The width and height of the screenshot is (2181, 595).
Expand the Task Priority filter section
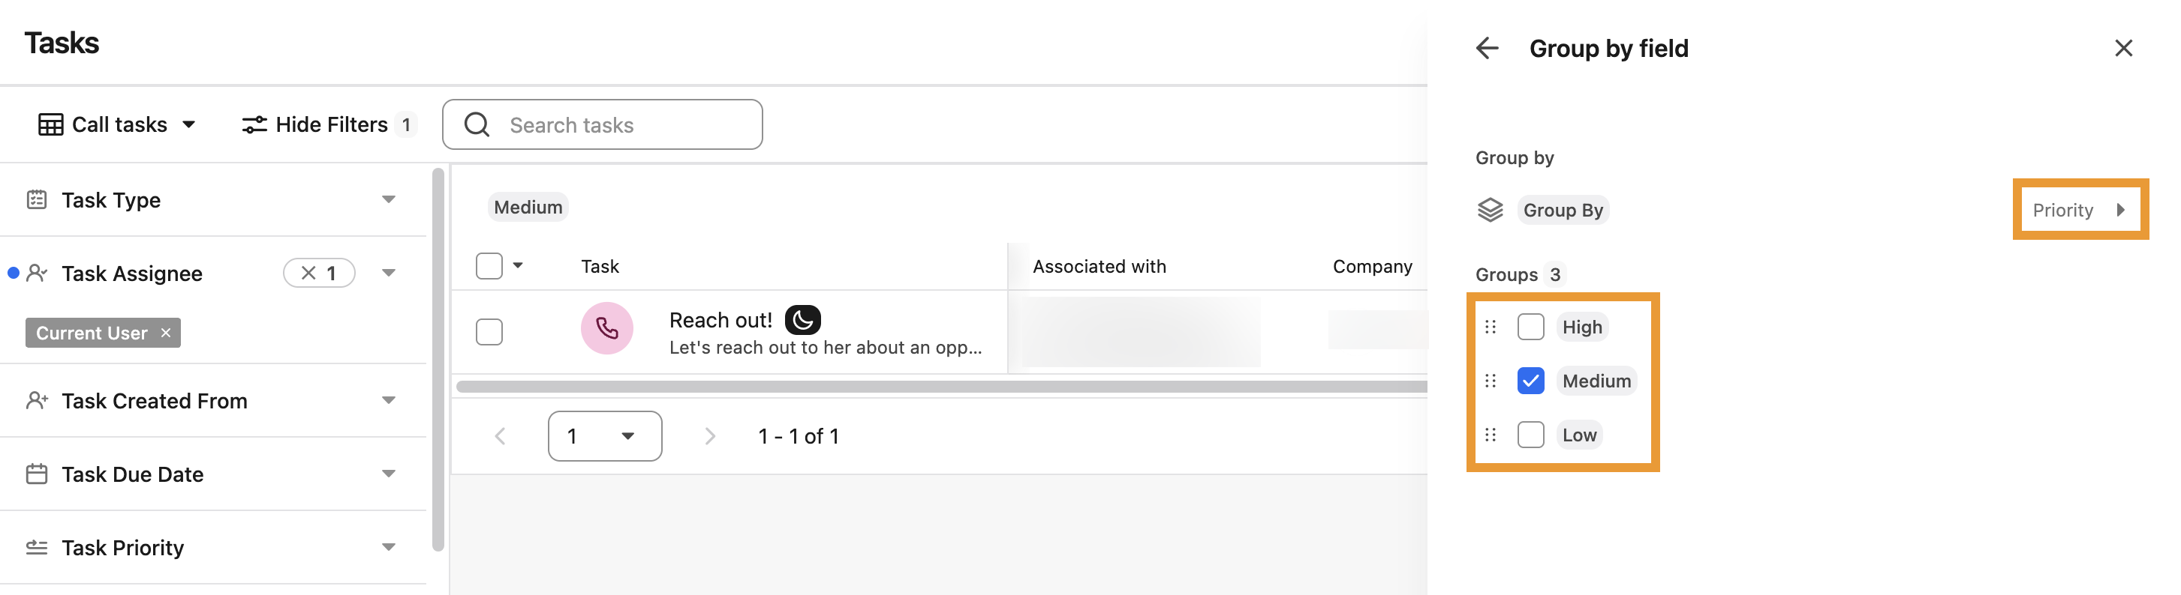[x=212, y=548]
